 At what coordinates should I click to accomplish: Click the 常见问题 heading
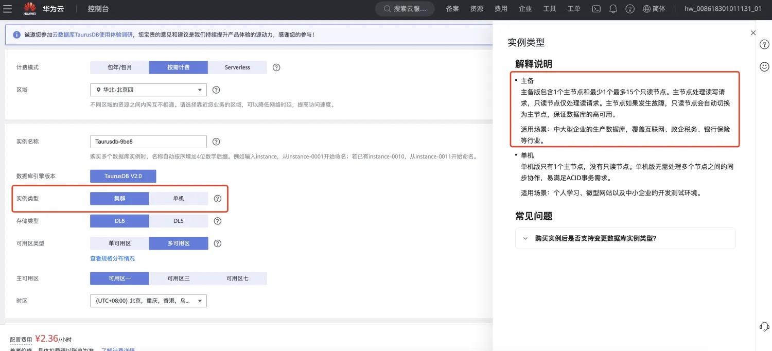(x=534, y=216)
